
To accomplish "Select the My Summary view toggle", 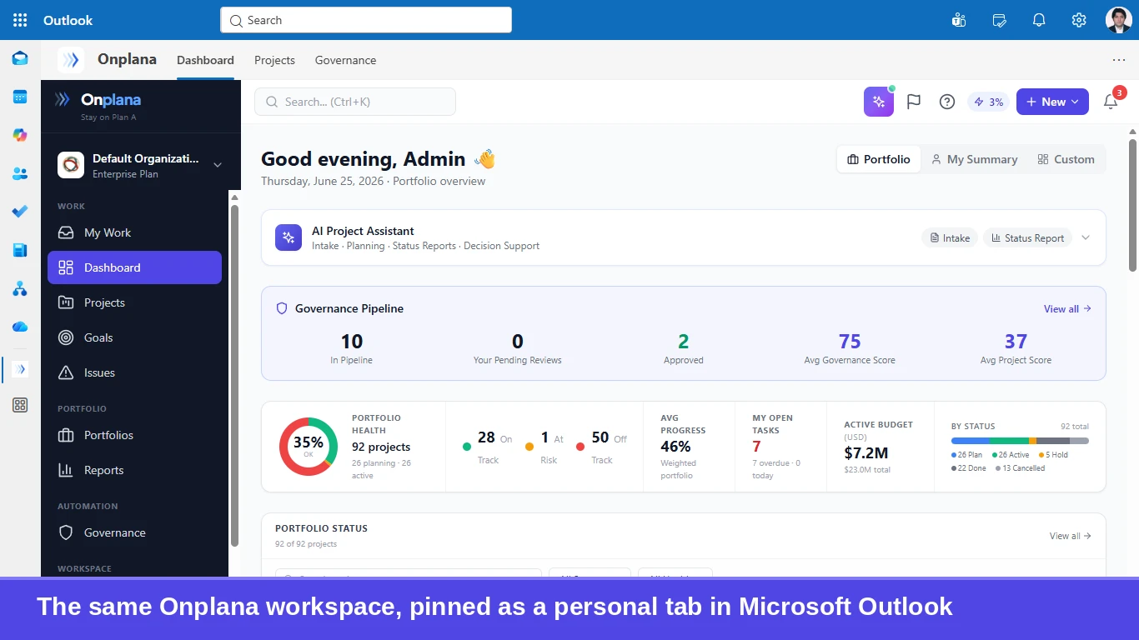I will 974,159.
